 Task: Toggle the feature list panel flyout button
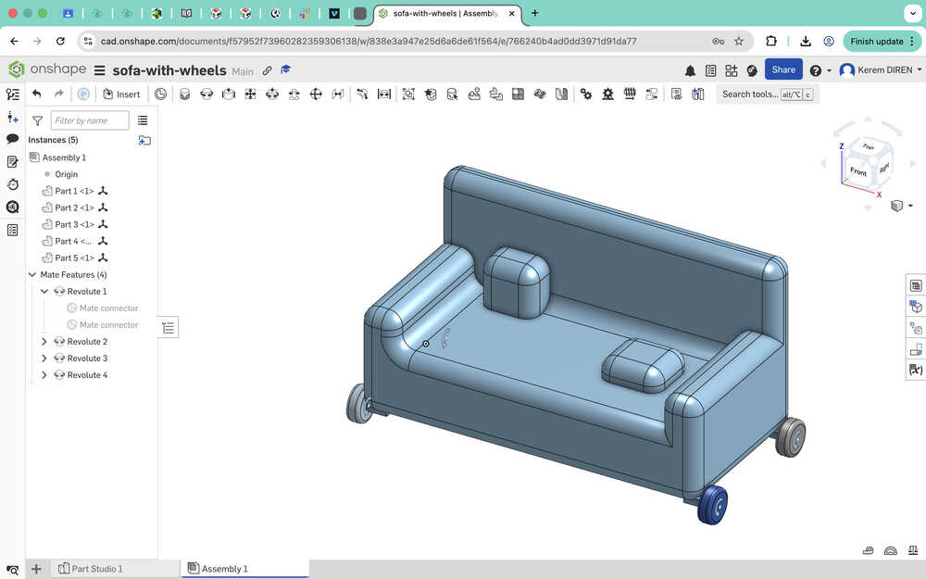[168, 327]
